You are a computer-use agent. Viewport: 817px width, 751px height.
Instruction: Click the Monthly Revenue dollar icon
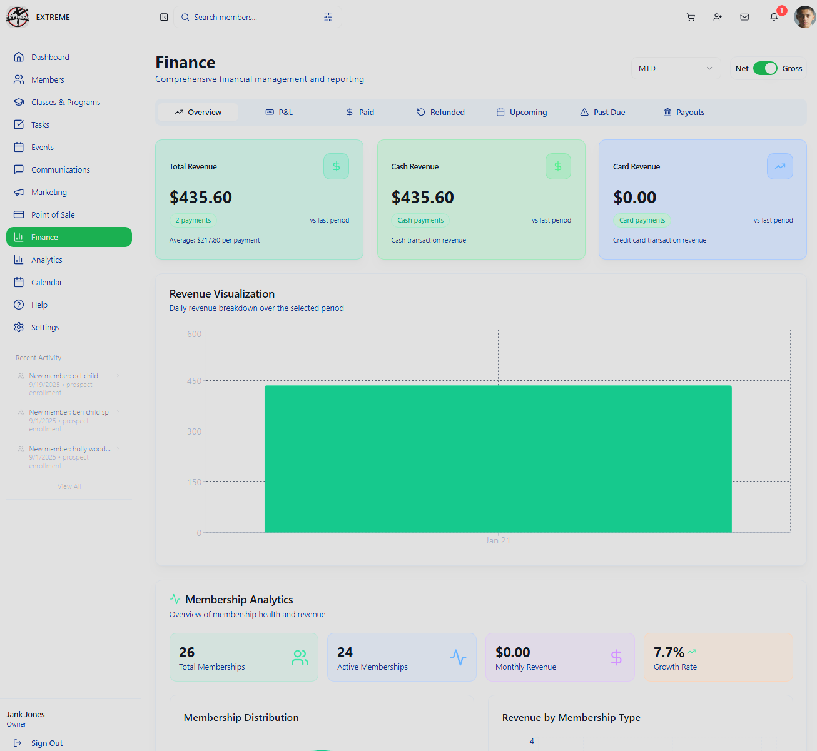616,657
